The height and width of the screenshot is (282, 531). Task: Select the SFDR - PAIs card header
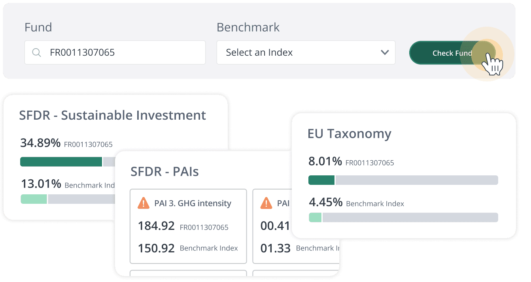click(165, 172)
